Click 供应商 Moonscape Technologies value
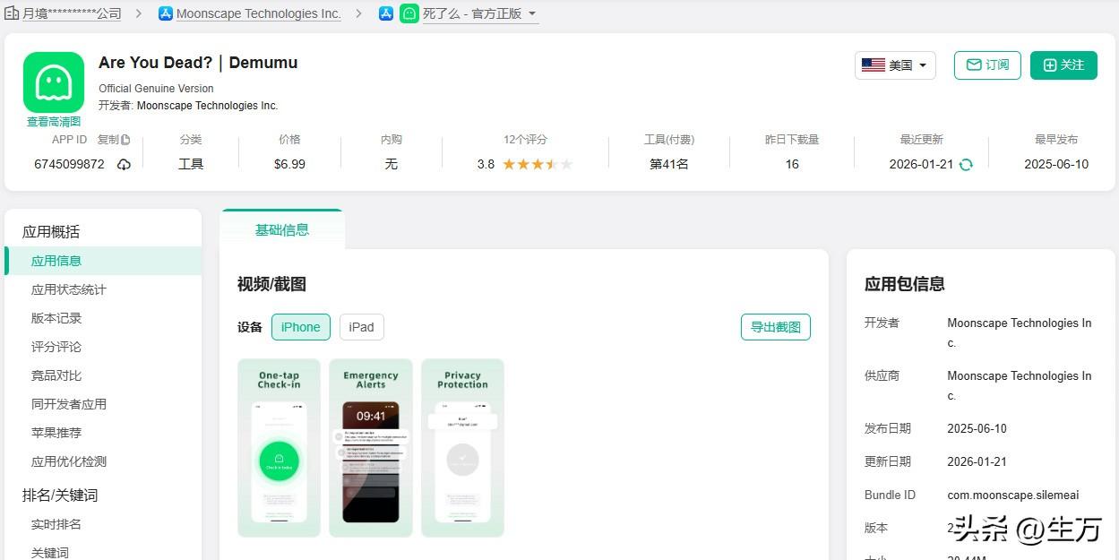Screen dimensions: 1119x560 (x=1020, y=385)
